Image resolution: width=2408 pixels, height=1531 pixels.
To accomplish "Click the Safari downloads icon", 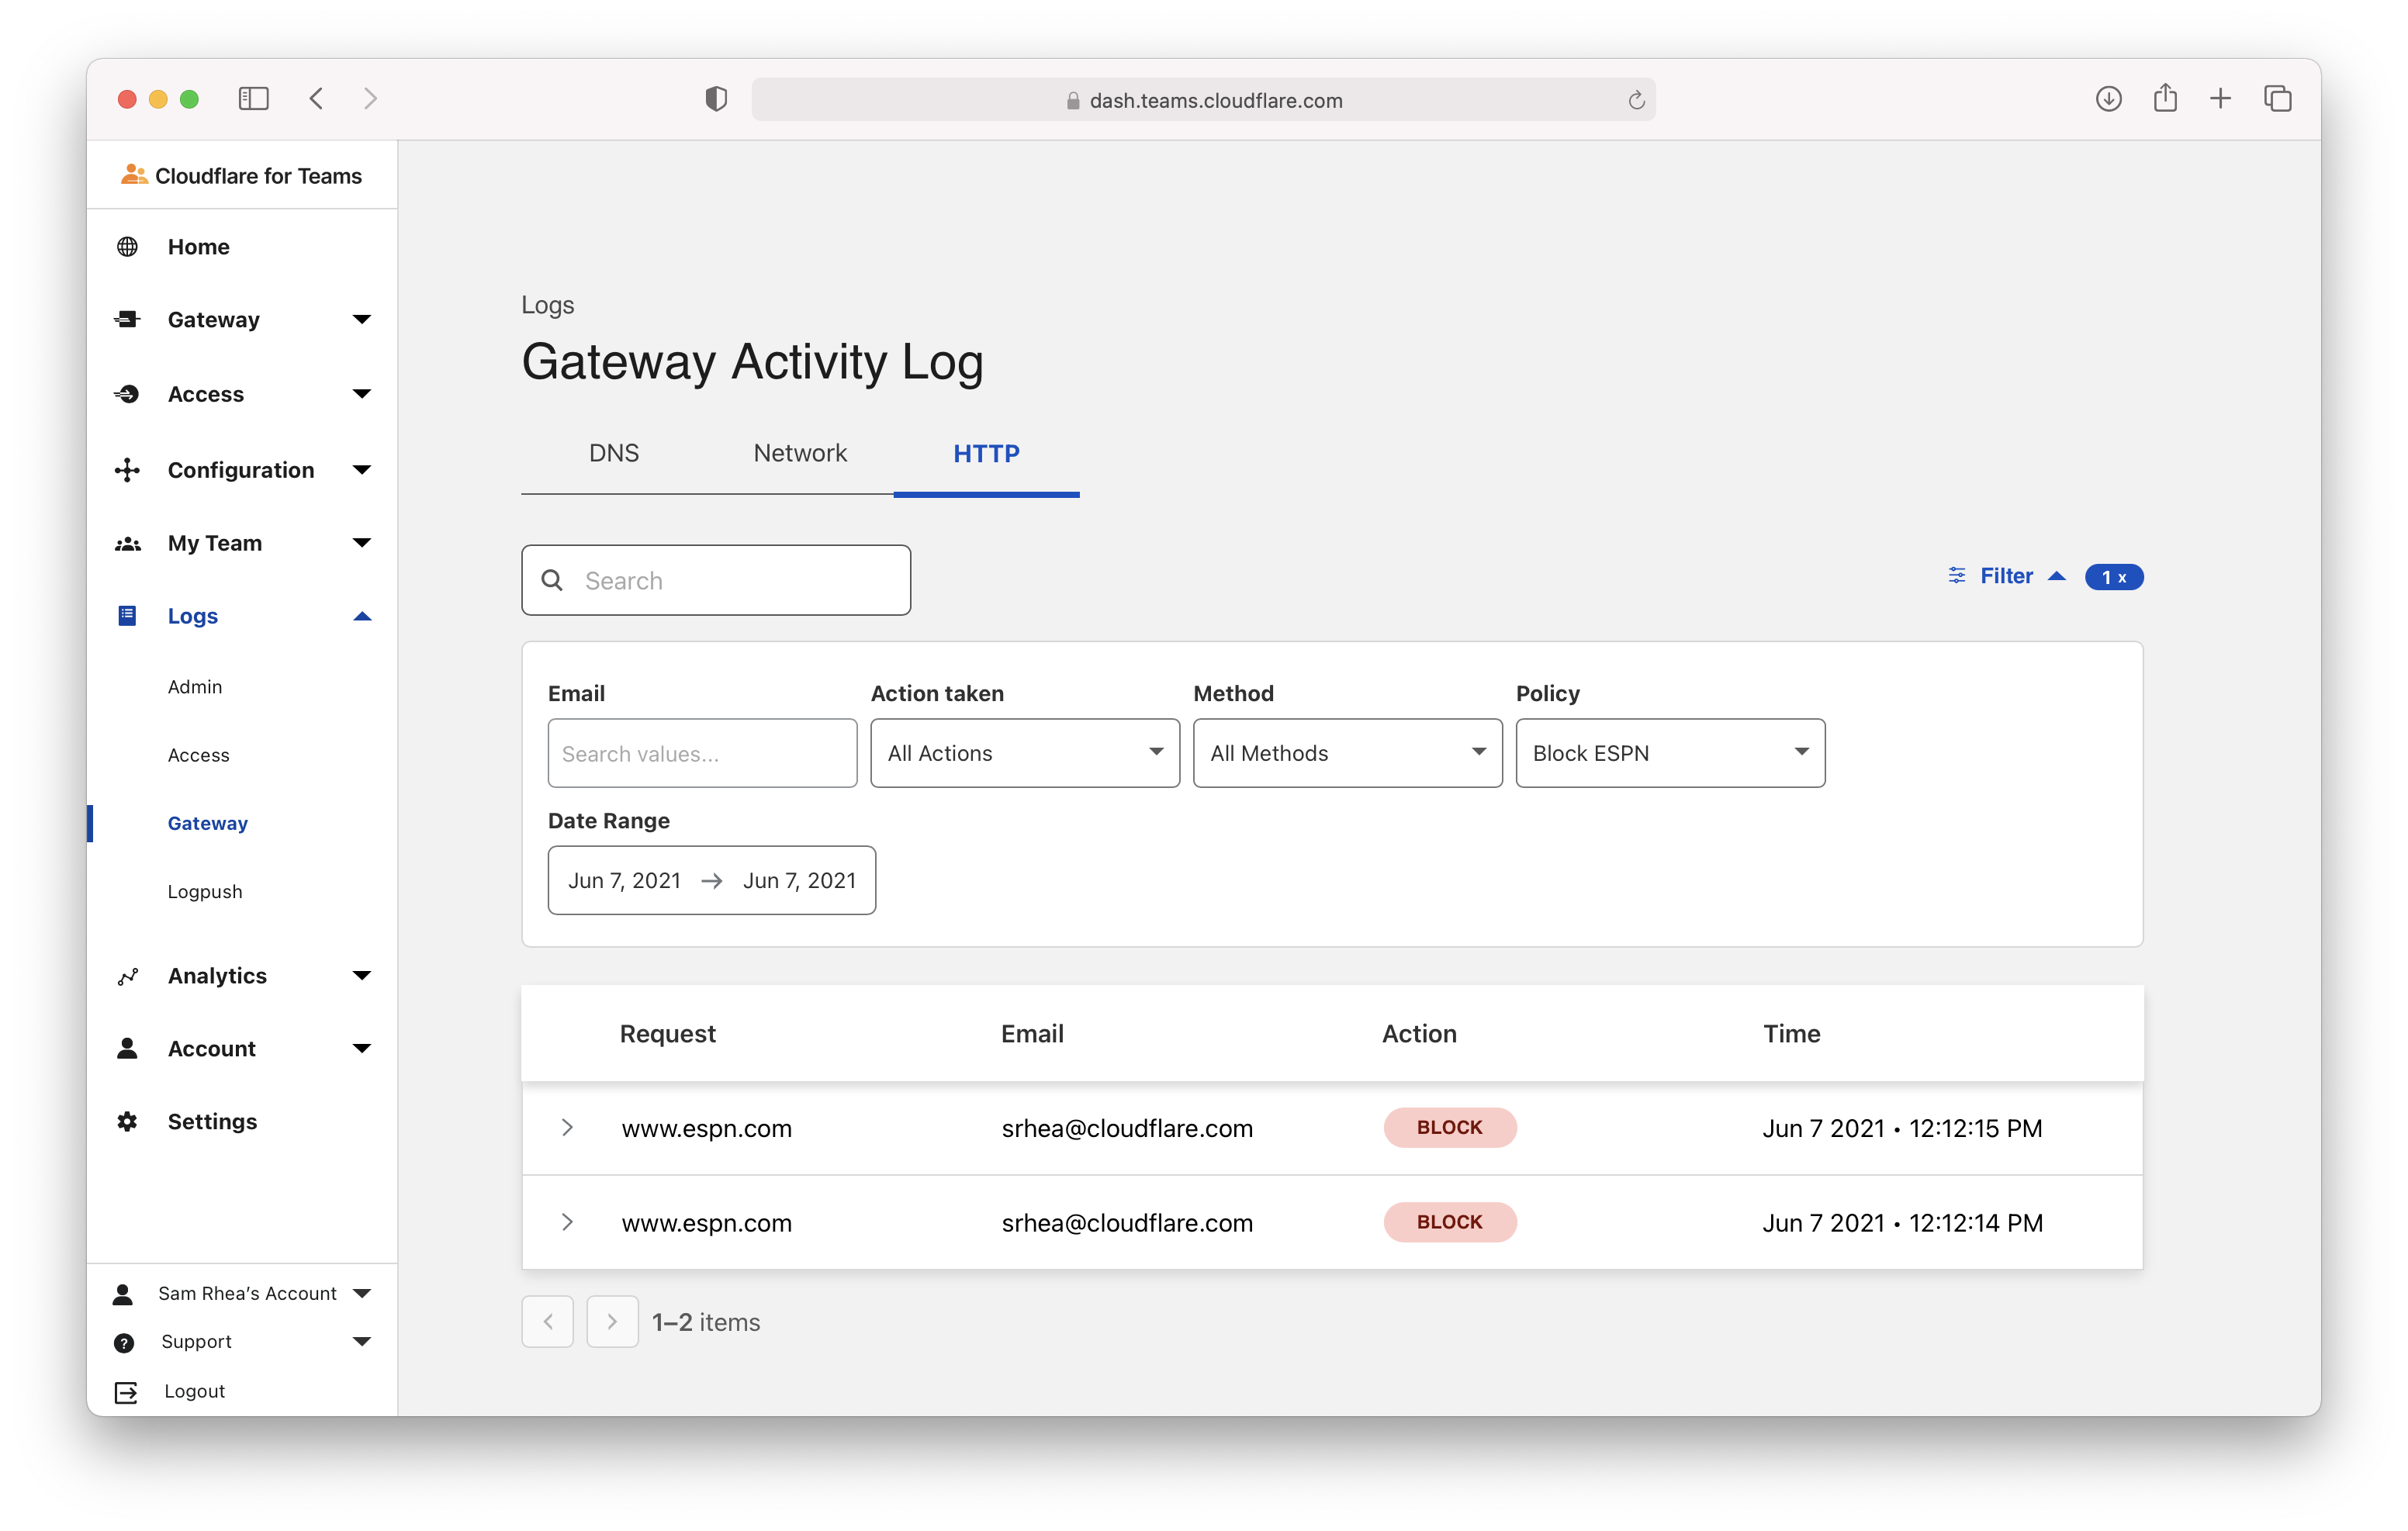I will click(x=2108, y=99).
